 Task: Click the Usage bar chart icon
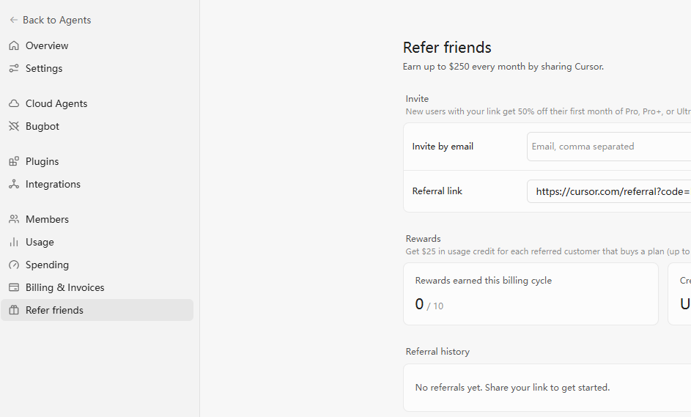click(14, 242)
